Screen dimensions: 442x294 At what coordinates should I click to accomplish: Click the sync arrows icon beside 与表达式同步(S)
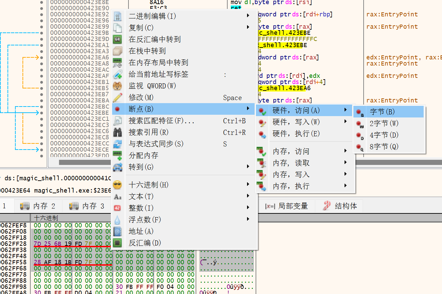point(118,144)
